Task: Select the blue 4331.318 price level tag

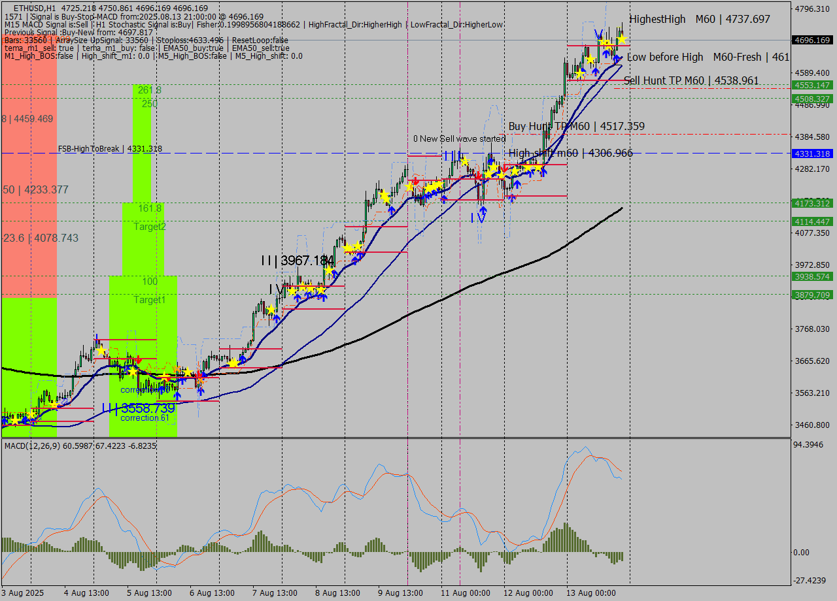Action: point(811,154)
